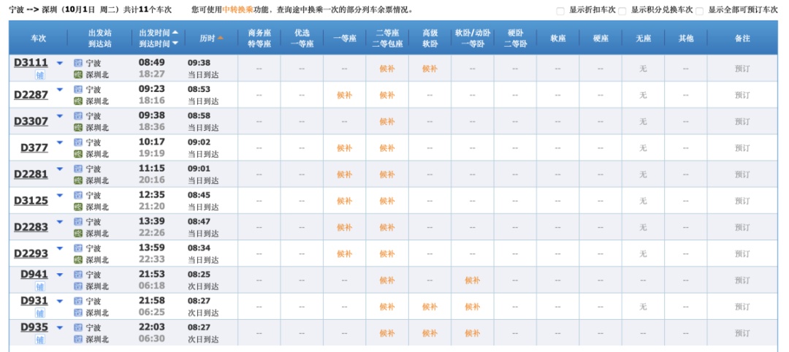
Task: Click the terminal station icon for D2287
Action: tap(78, 101)
